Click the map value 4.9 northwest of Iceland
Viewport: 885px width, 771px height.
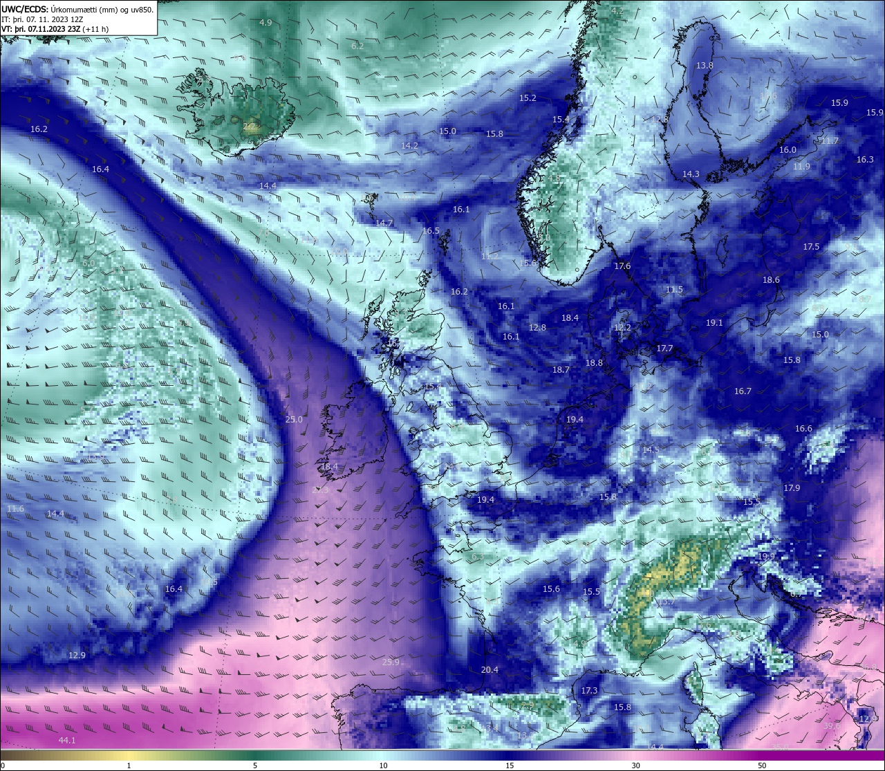pos(265,23)
